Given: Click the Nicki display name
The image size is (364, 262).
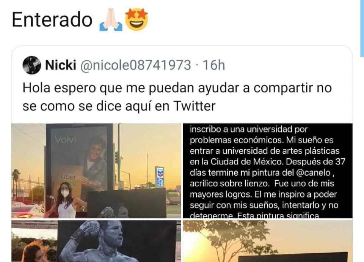Looking at the screenshot, I should tap(61, 65).
